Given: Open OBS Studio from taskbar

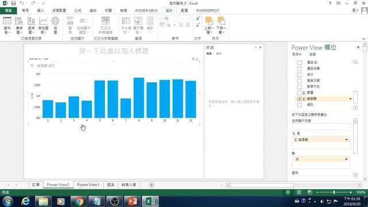Looking at the screenshot, I should coord(114,201).
